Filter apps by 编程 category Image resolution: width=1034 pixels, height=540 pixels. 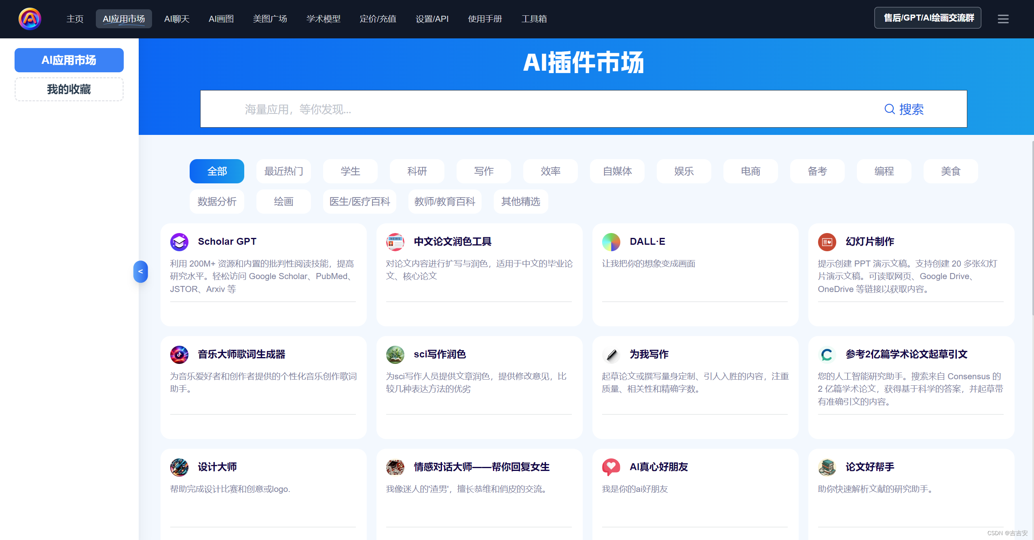[x=884, y=171]
